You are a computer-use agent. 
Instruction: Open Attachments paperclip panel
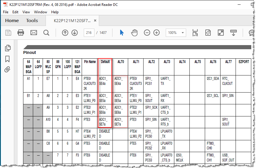(x=7, y=70)
